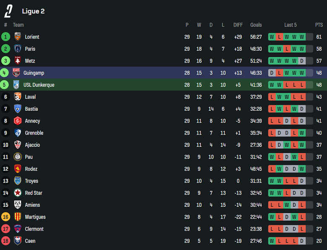
Task: Select the Grenoble team name
Action: click(x=34, y=133)
